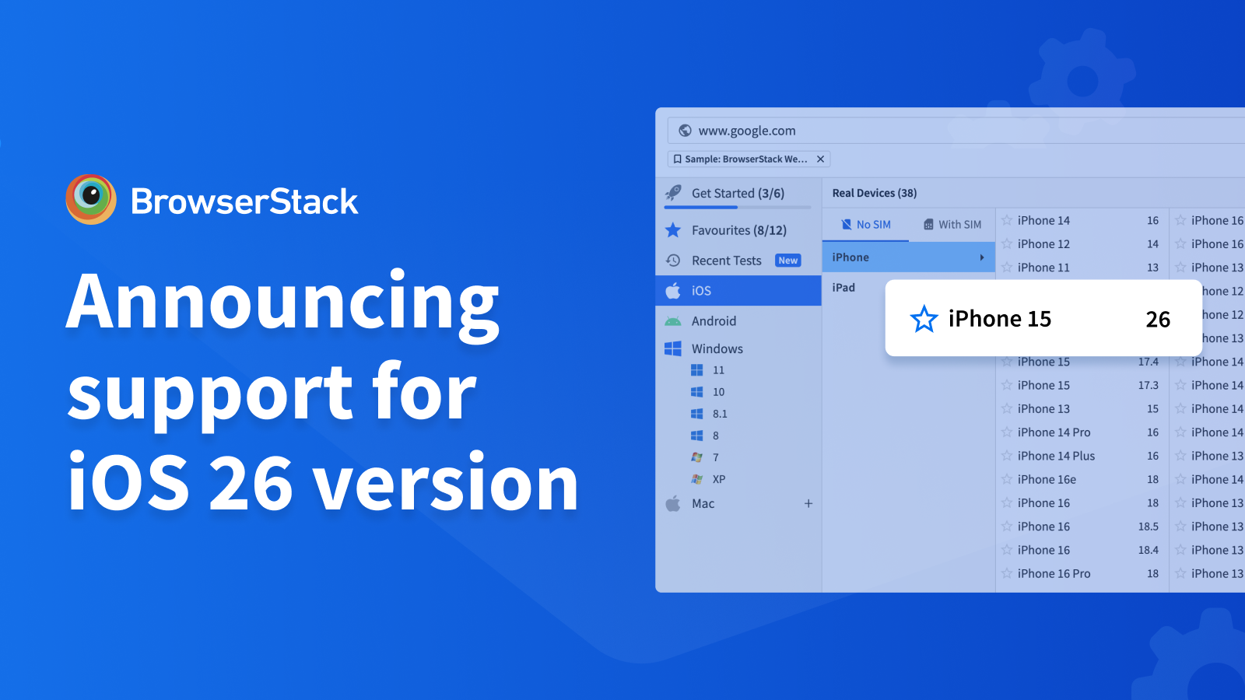Click the Windows XP flag icon
This screenshot has height=700, width=1245.
[697, 479]
